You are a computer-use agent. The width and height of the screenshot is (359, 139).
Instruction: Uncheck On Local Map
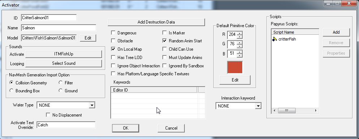[113, 49]
